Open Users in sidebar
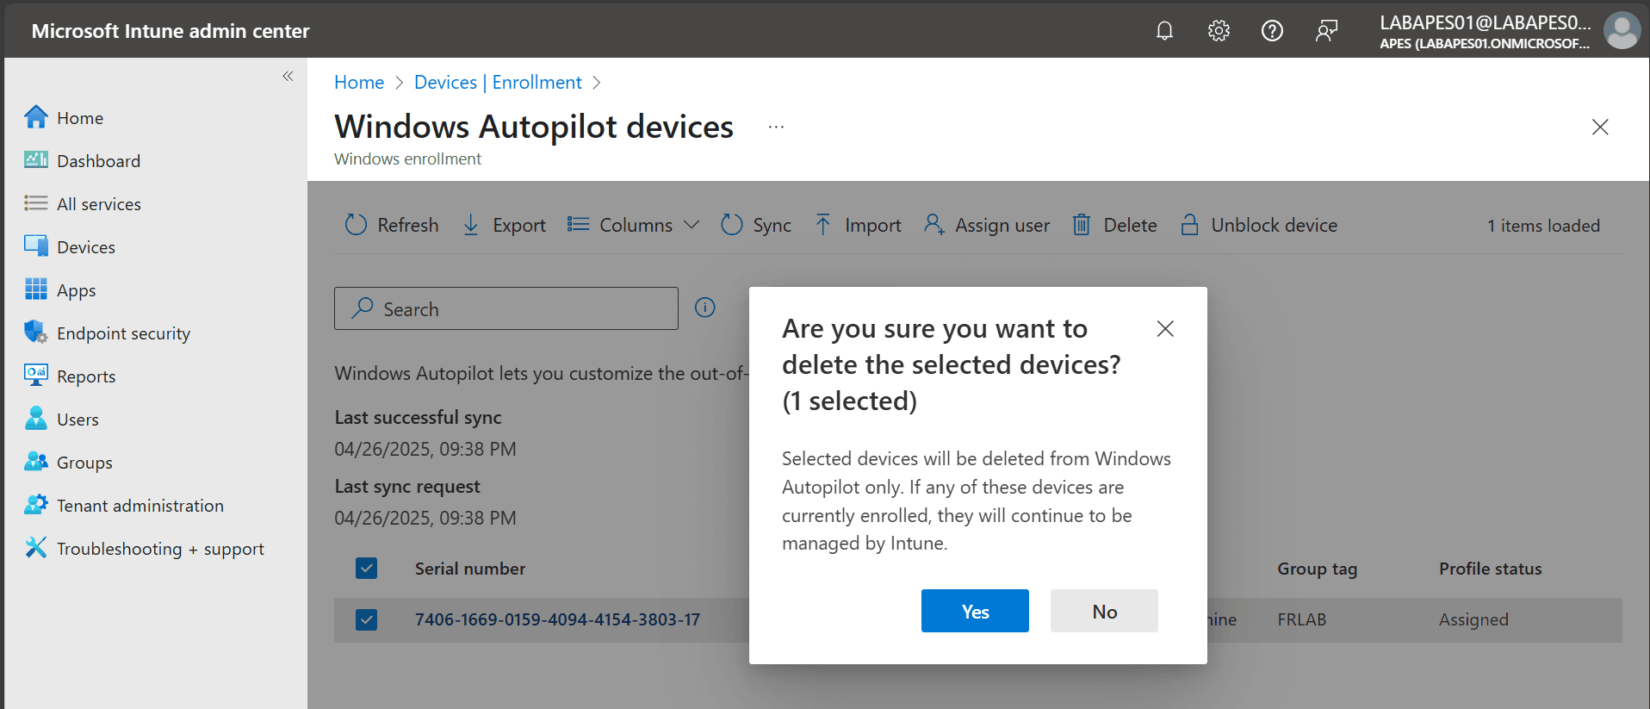This screenshot has height=709, width=1650. coord(61,419)
